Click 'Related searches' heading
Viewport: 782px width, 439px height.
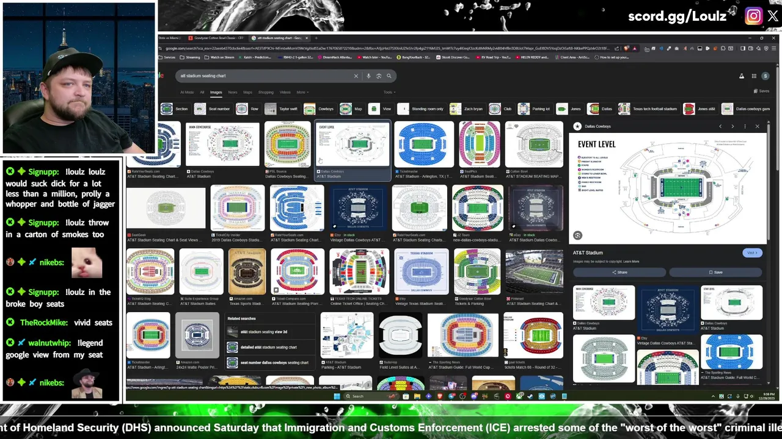tap(241, 318)
